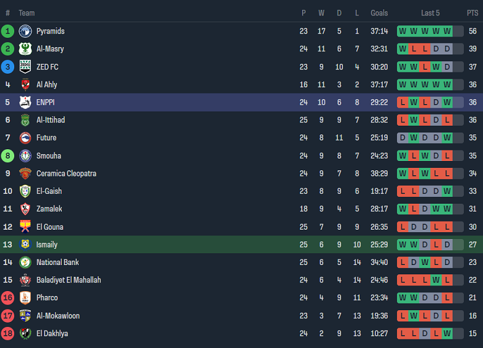Click the ZED FC team logo

pos(25,67)
